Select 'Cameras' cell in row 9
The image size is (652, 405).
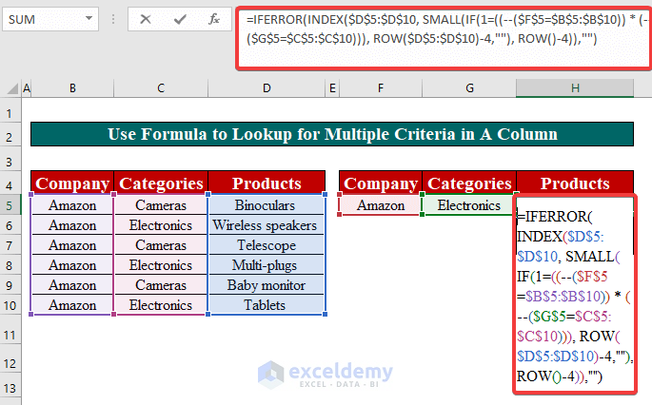pyautogui.click(x=161, y=285)
